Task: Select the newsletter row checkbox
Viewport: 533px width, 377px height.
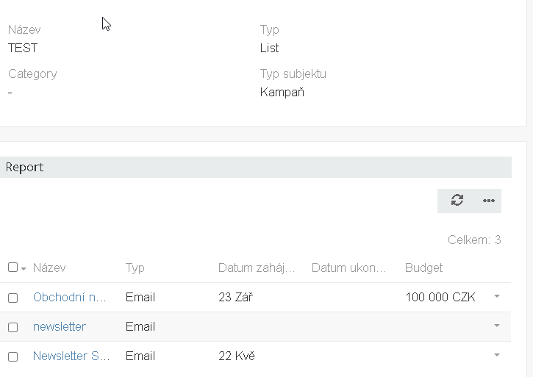Action: coord(12,327)
